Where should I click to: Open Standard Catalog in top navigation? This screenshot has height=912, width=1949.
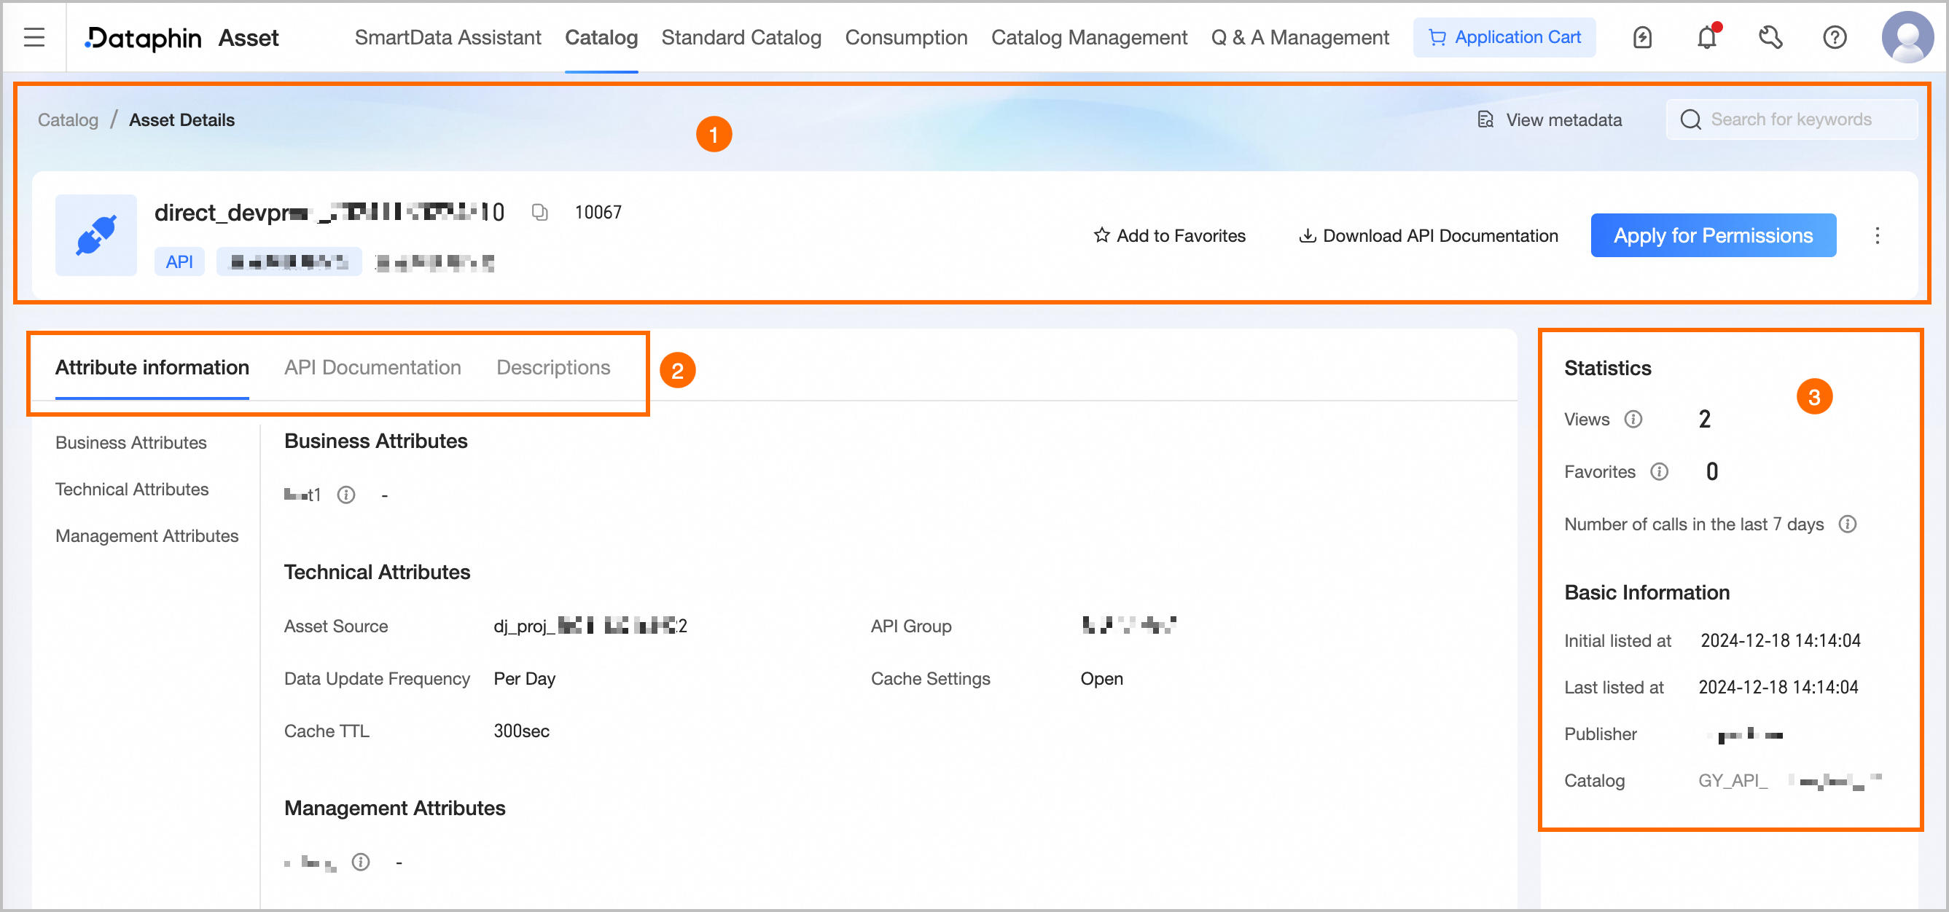pyautogui.click(x=741, y=37)
